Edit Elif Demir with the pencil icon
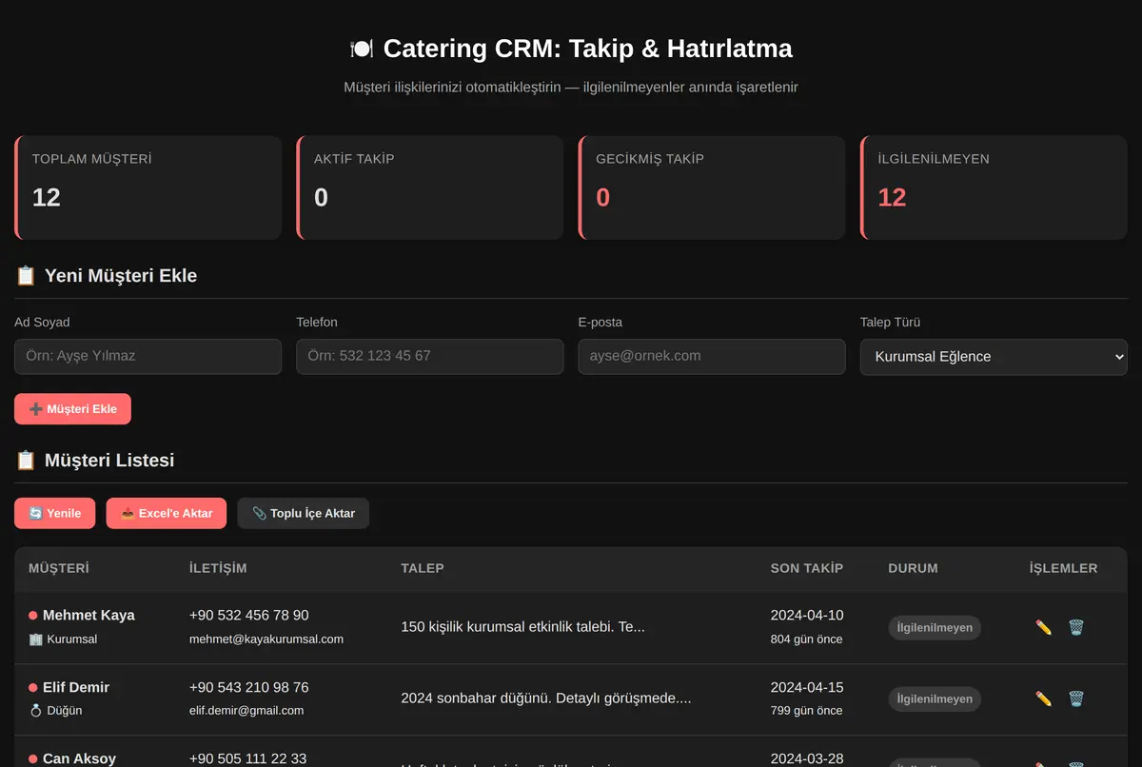Image resolution: width=1142 pixels, height=767 pixels. (1044, 698)
